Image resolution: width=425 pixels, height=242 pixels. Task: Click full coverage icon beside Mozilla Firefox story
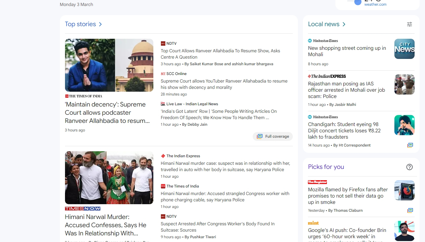[410, 210]
